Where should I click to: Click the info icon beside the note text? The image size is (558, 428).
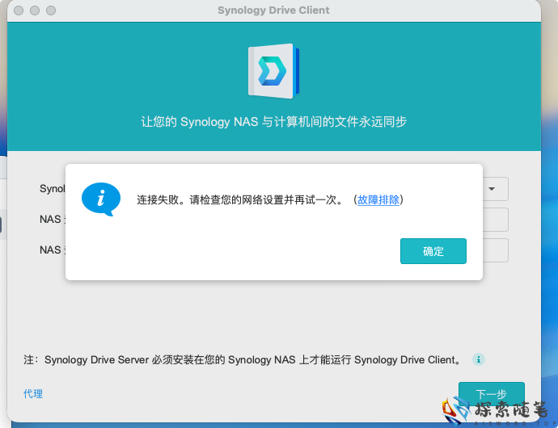[x=478, y=359]
